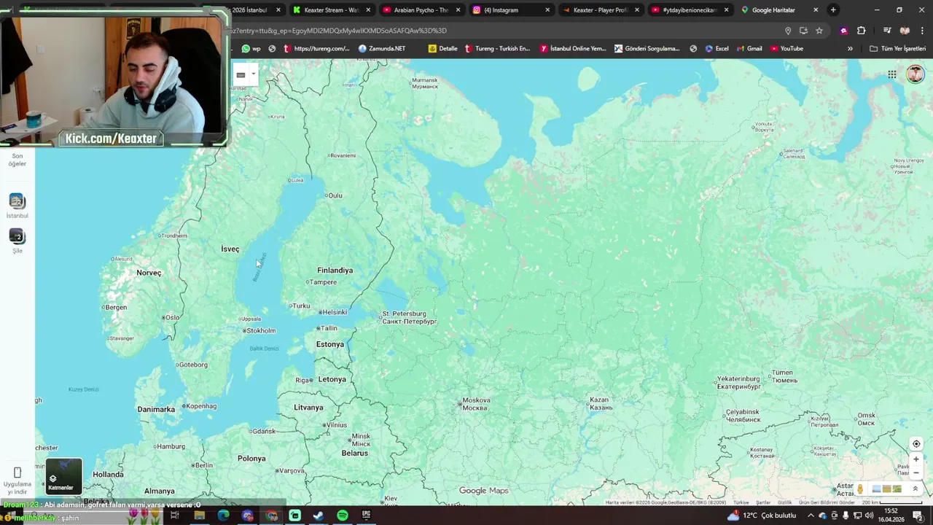Open the Excel bookmark
Screen dimensions: 933x525
pyautogui.click(x=717, y=49)
